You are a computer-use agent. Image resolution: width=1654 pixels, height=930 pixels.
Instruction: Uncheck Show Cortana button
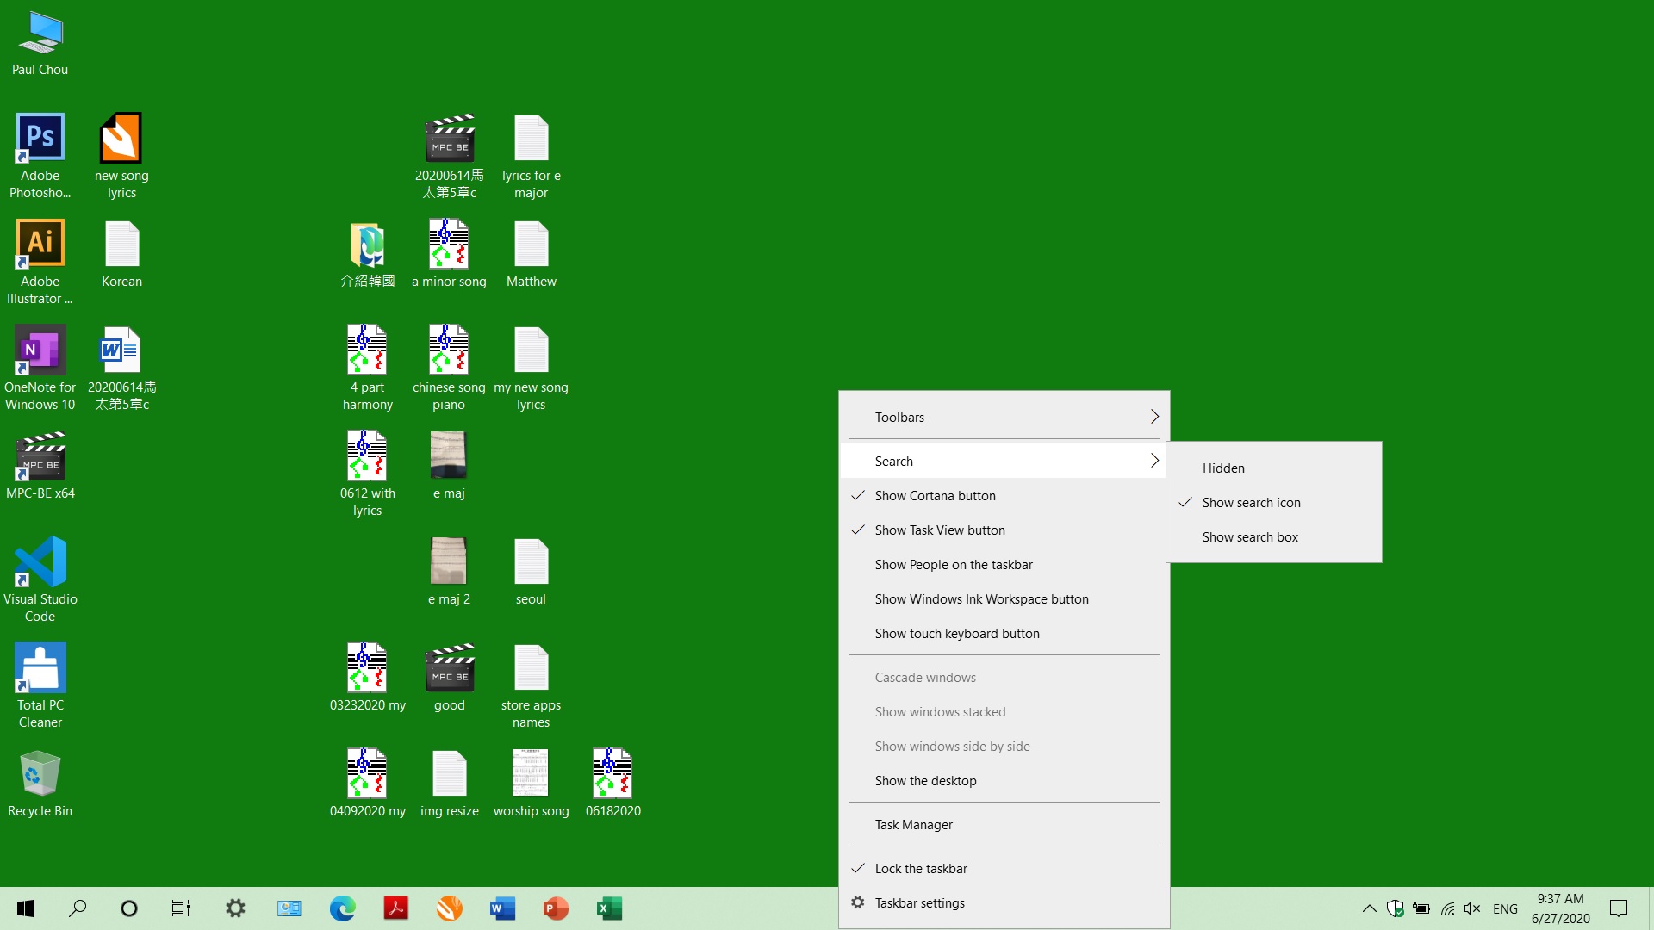point(935,496)
